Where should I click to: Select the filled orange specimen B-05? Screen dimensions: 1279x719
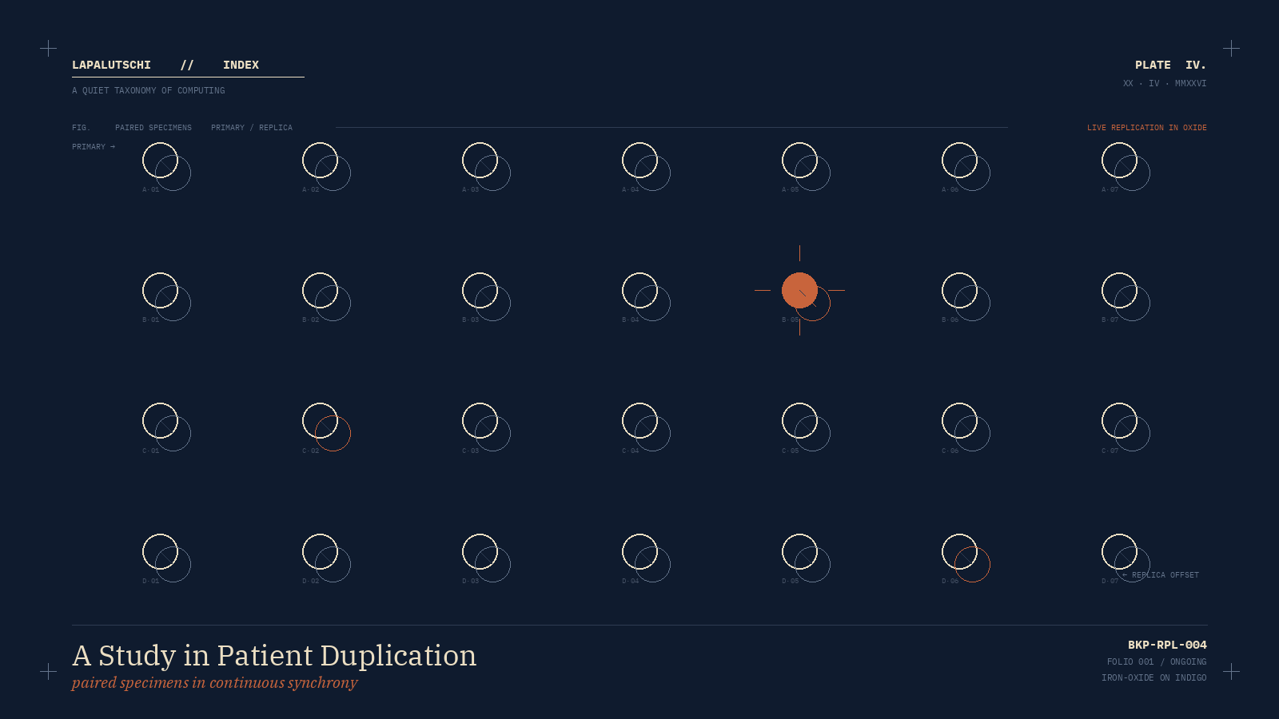tap(799, 290)
